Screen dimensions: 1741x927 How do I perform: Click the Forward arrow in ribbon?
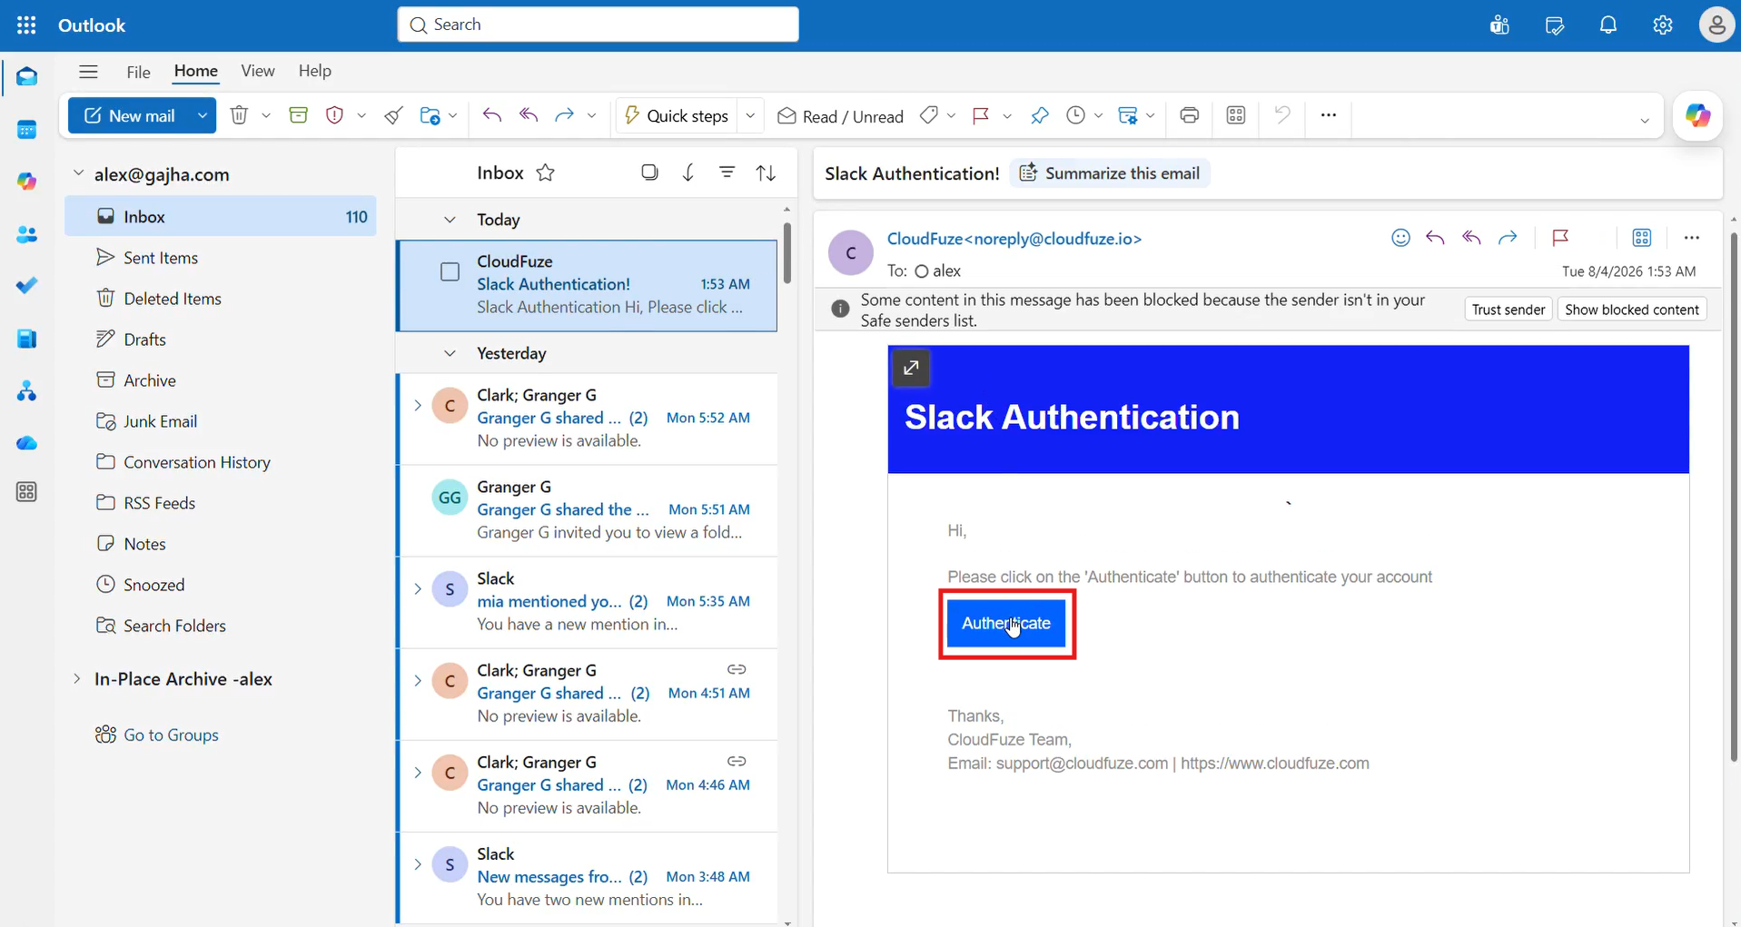(x=564, y=115)
